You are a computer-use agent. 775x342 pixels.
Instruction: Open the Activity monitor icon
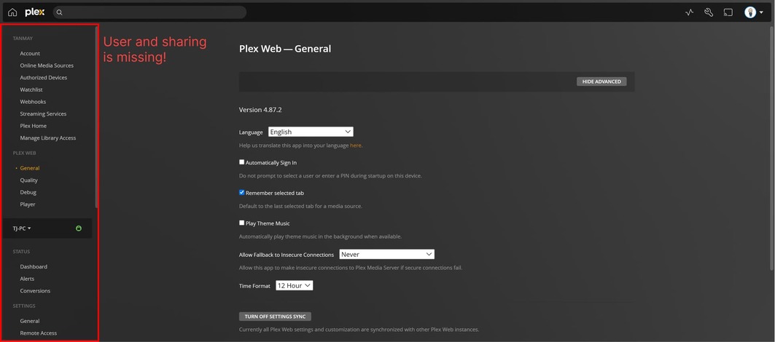click(689, 12)
